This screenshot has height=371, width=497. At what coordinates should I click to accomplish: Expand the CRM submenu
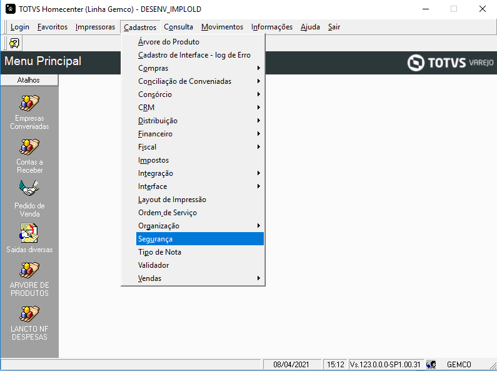pyautogui.click(x=200, y=108)
